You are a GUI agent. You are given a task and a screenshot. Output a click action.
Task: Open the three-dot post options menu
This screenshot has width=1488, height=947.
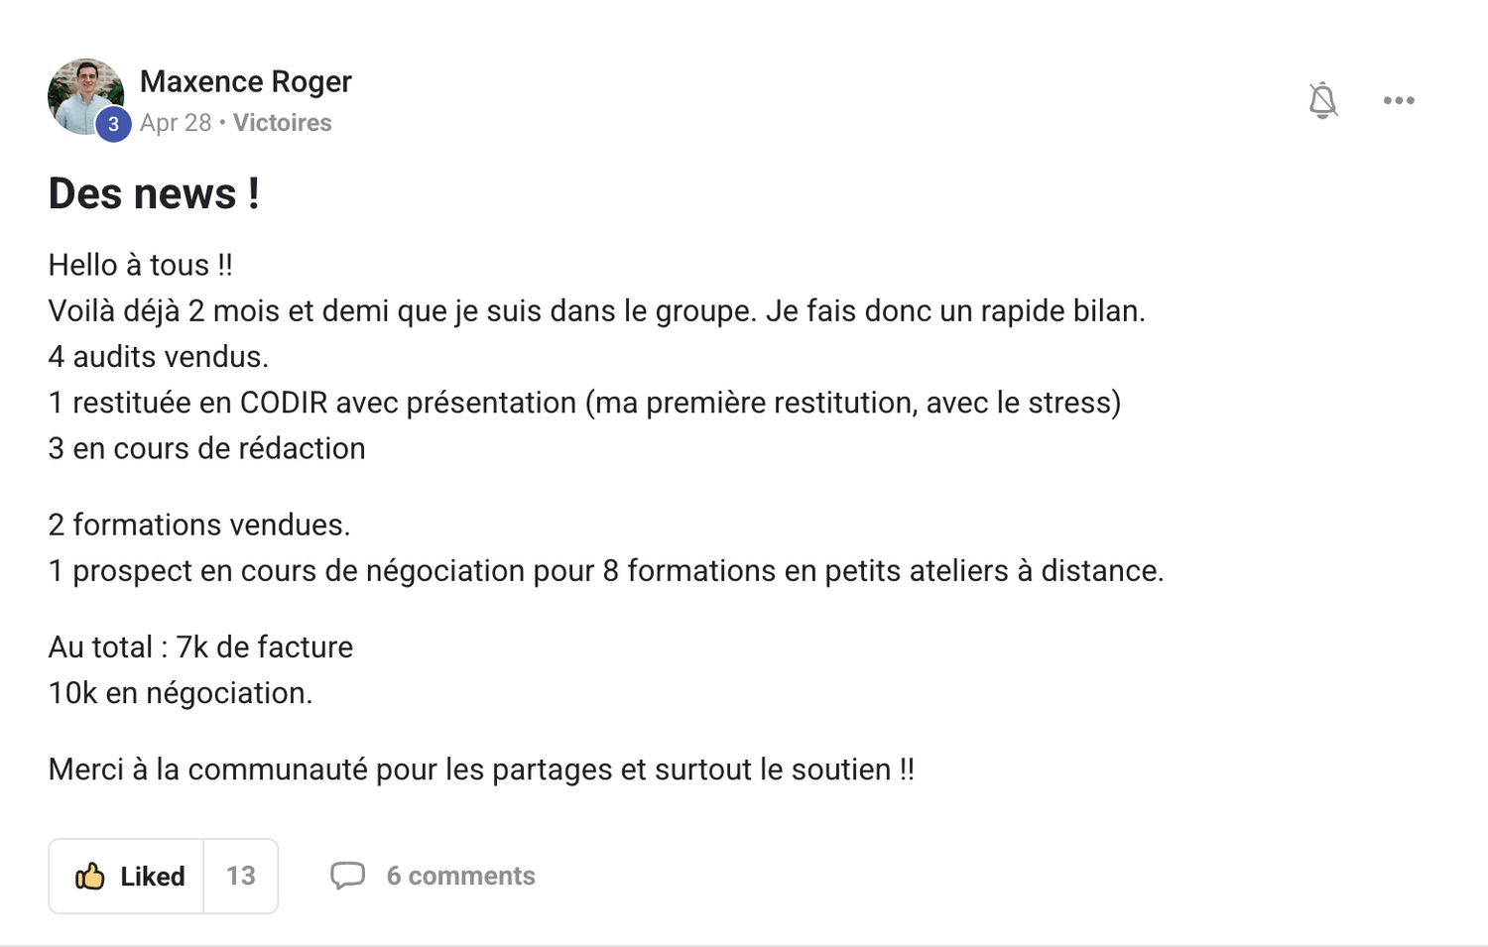point(1399,100)
